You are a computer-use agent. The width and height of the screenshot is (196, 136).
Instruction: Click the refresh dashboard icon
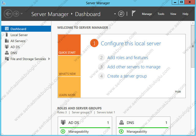click(121, 14)
